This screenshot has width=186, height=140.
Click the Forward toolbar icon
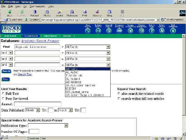(x=22, y=12)
